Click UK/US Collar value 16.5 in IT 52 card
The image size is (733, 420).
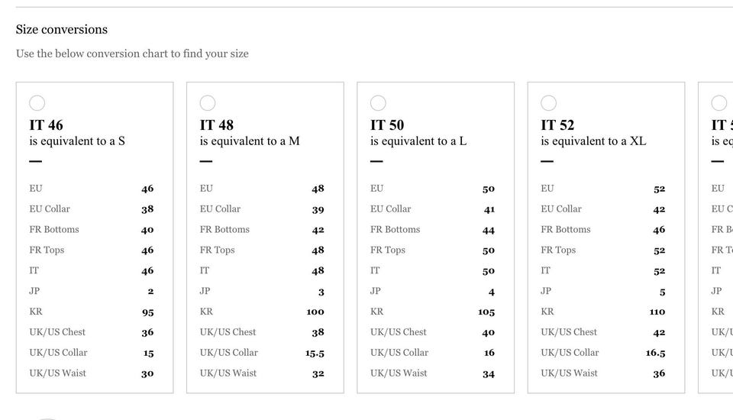(655, 353)
